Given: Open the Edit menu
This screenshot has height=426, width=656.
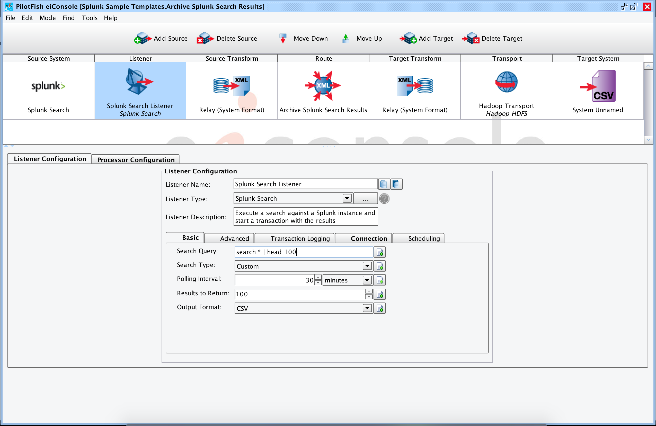Looking at the screenshot, I should tap(27, 18).
